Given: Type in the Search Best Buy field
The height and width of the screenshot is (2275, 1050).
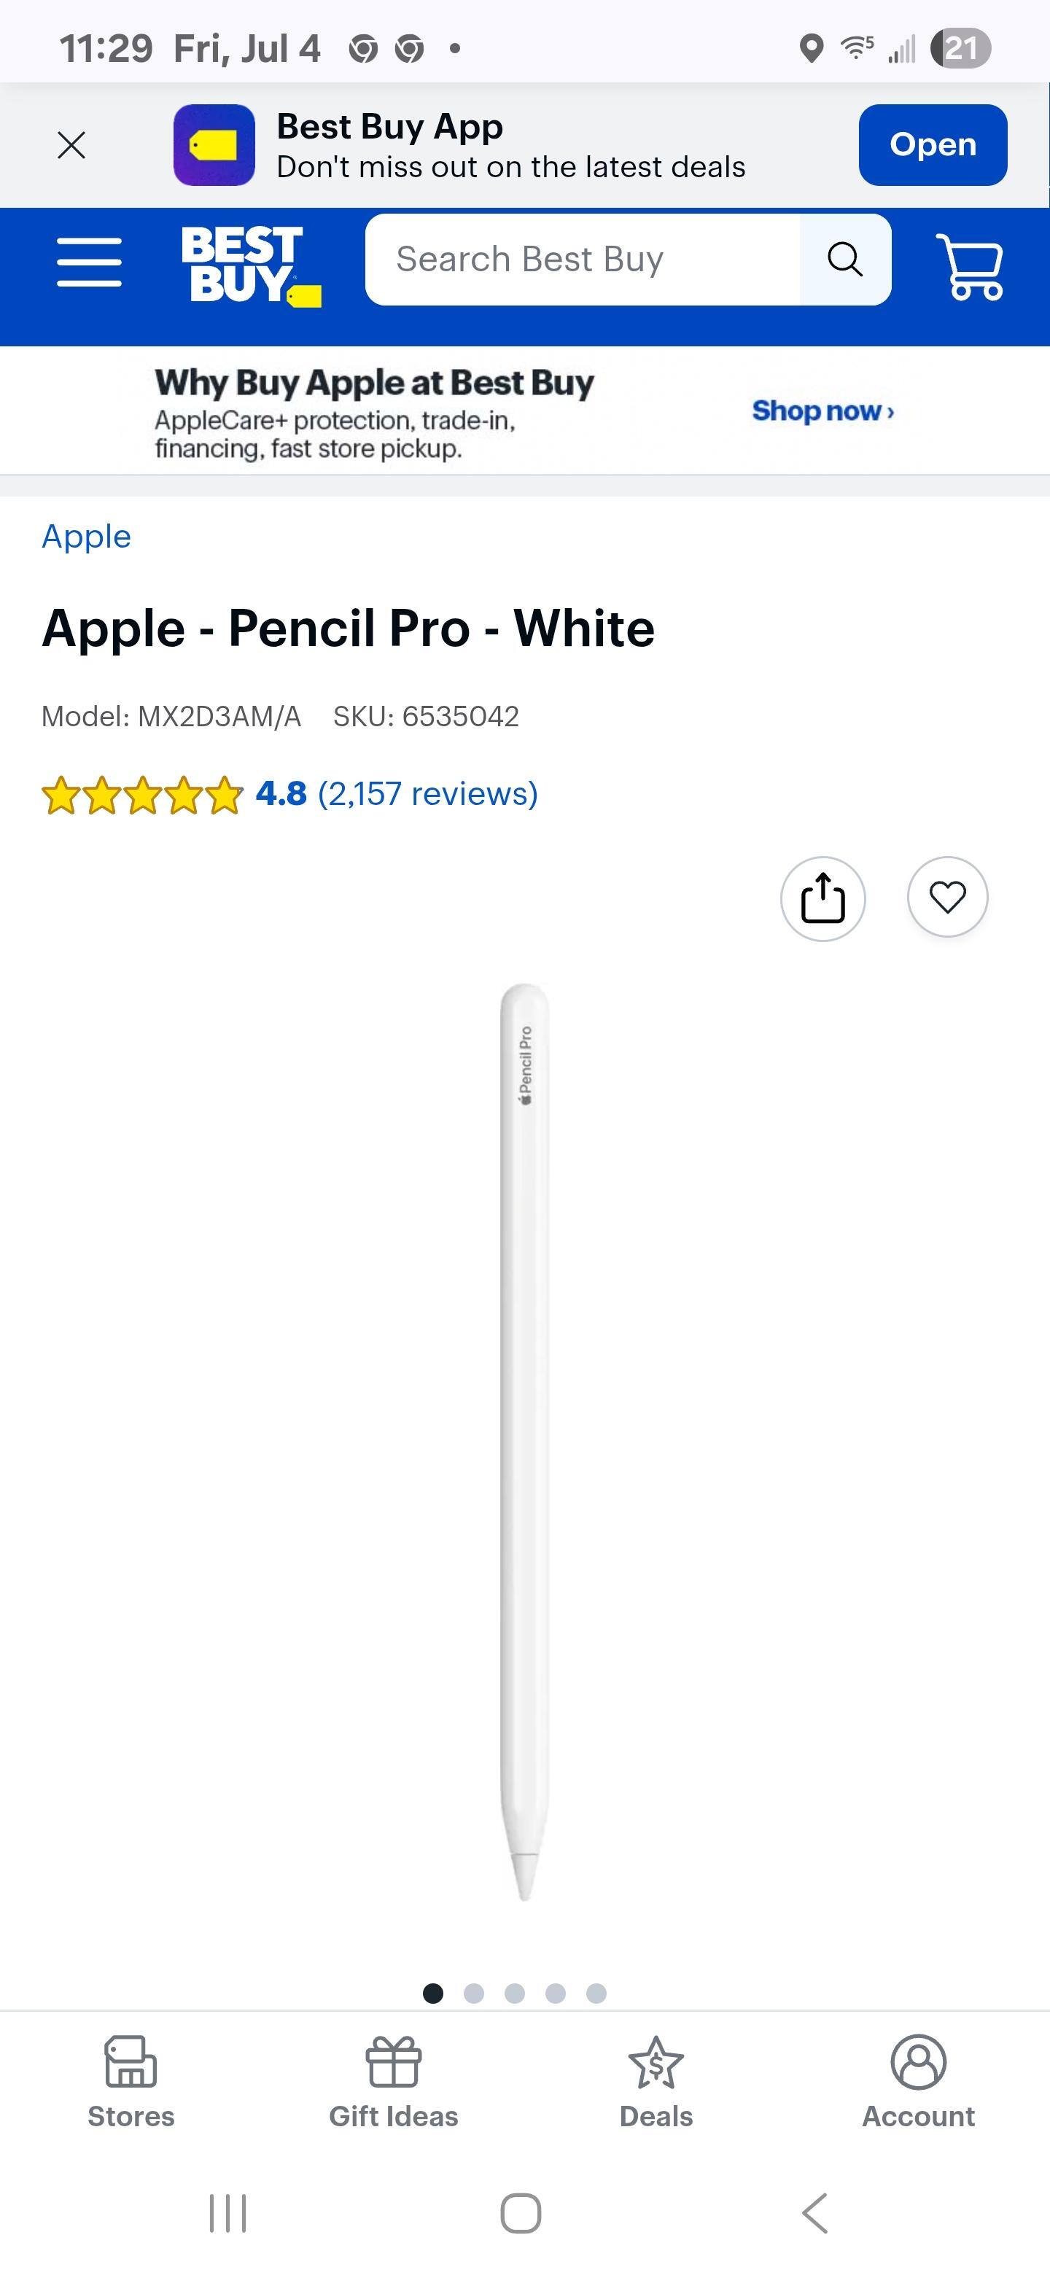Looking at the screenshot, I should click(x=583, y=260).
